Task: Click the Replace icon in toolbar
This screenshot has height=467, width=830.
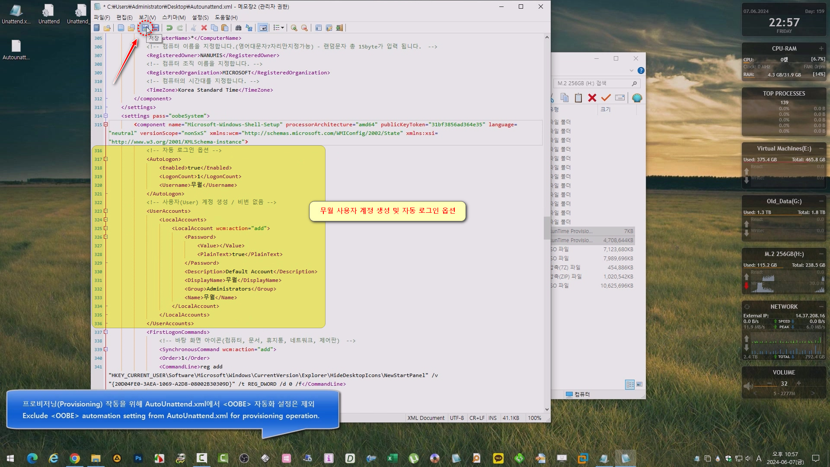Action: click(x=249, y=28)
